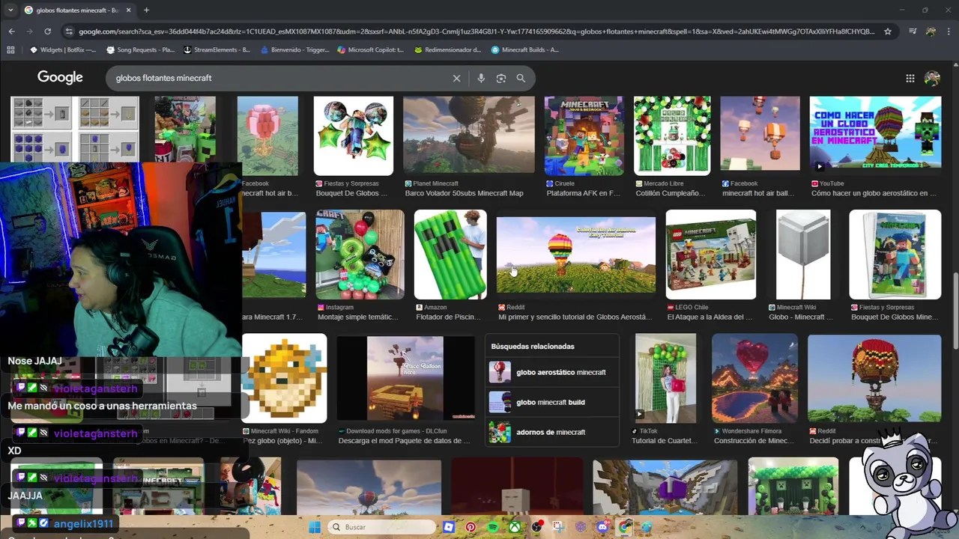Open the StreamElements bookmark
Viewport: 959px width, 539px height.
point(217,49)
